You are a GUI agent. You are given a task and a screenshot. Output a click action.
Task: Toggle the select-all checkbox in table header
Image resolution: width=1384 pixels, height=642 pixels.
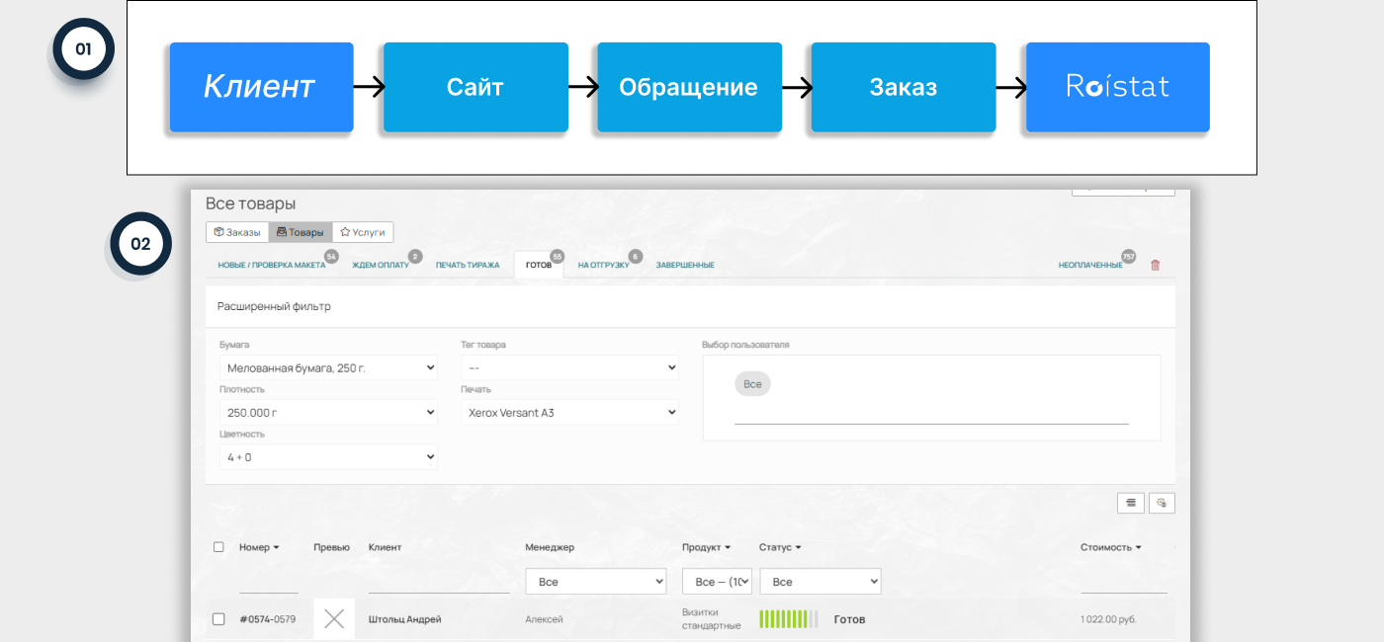pyautogui.click(x=218, y=546)
